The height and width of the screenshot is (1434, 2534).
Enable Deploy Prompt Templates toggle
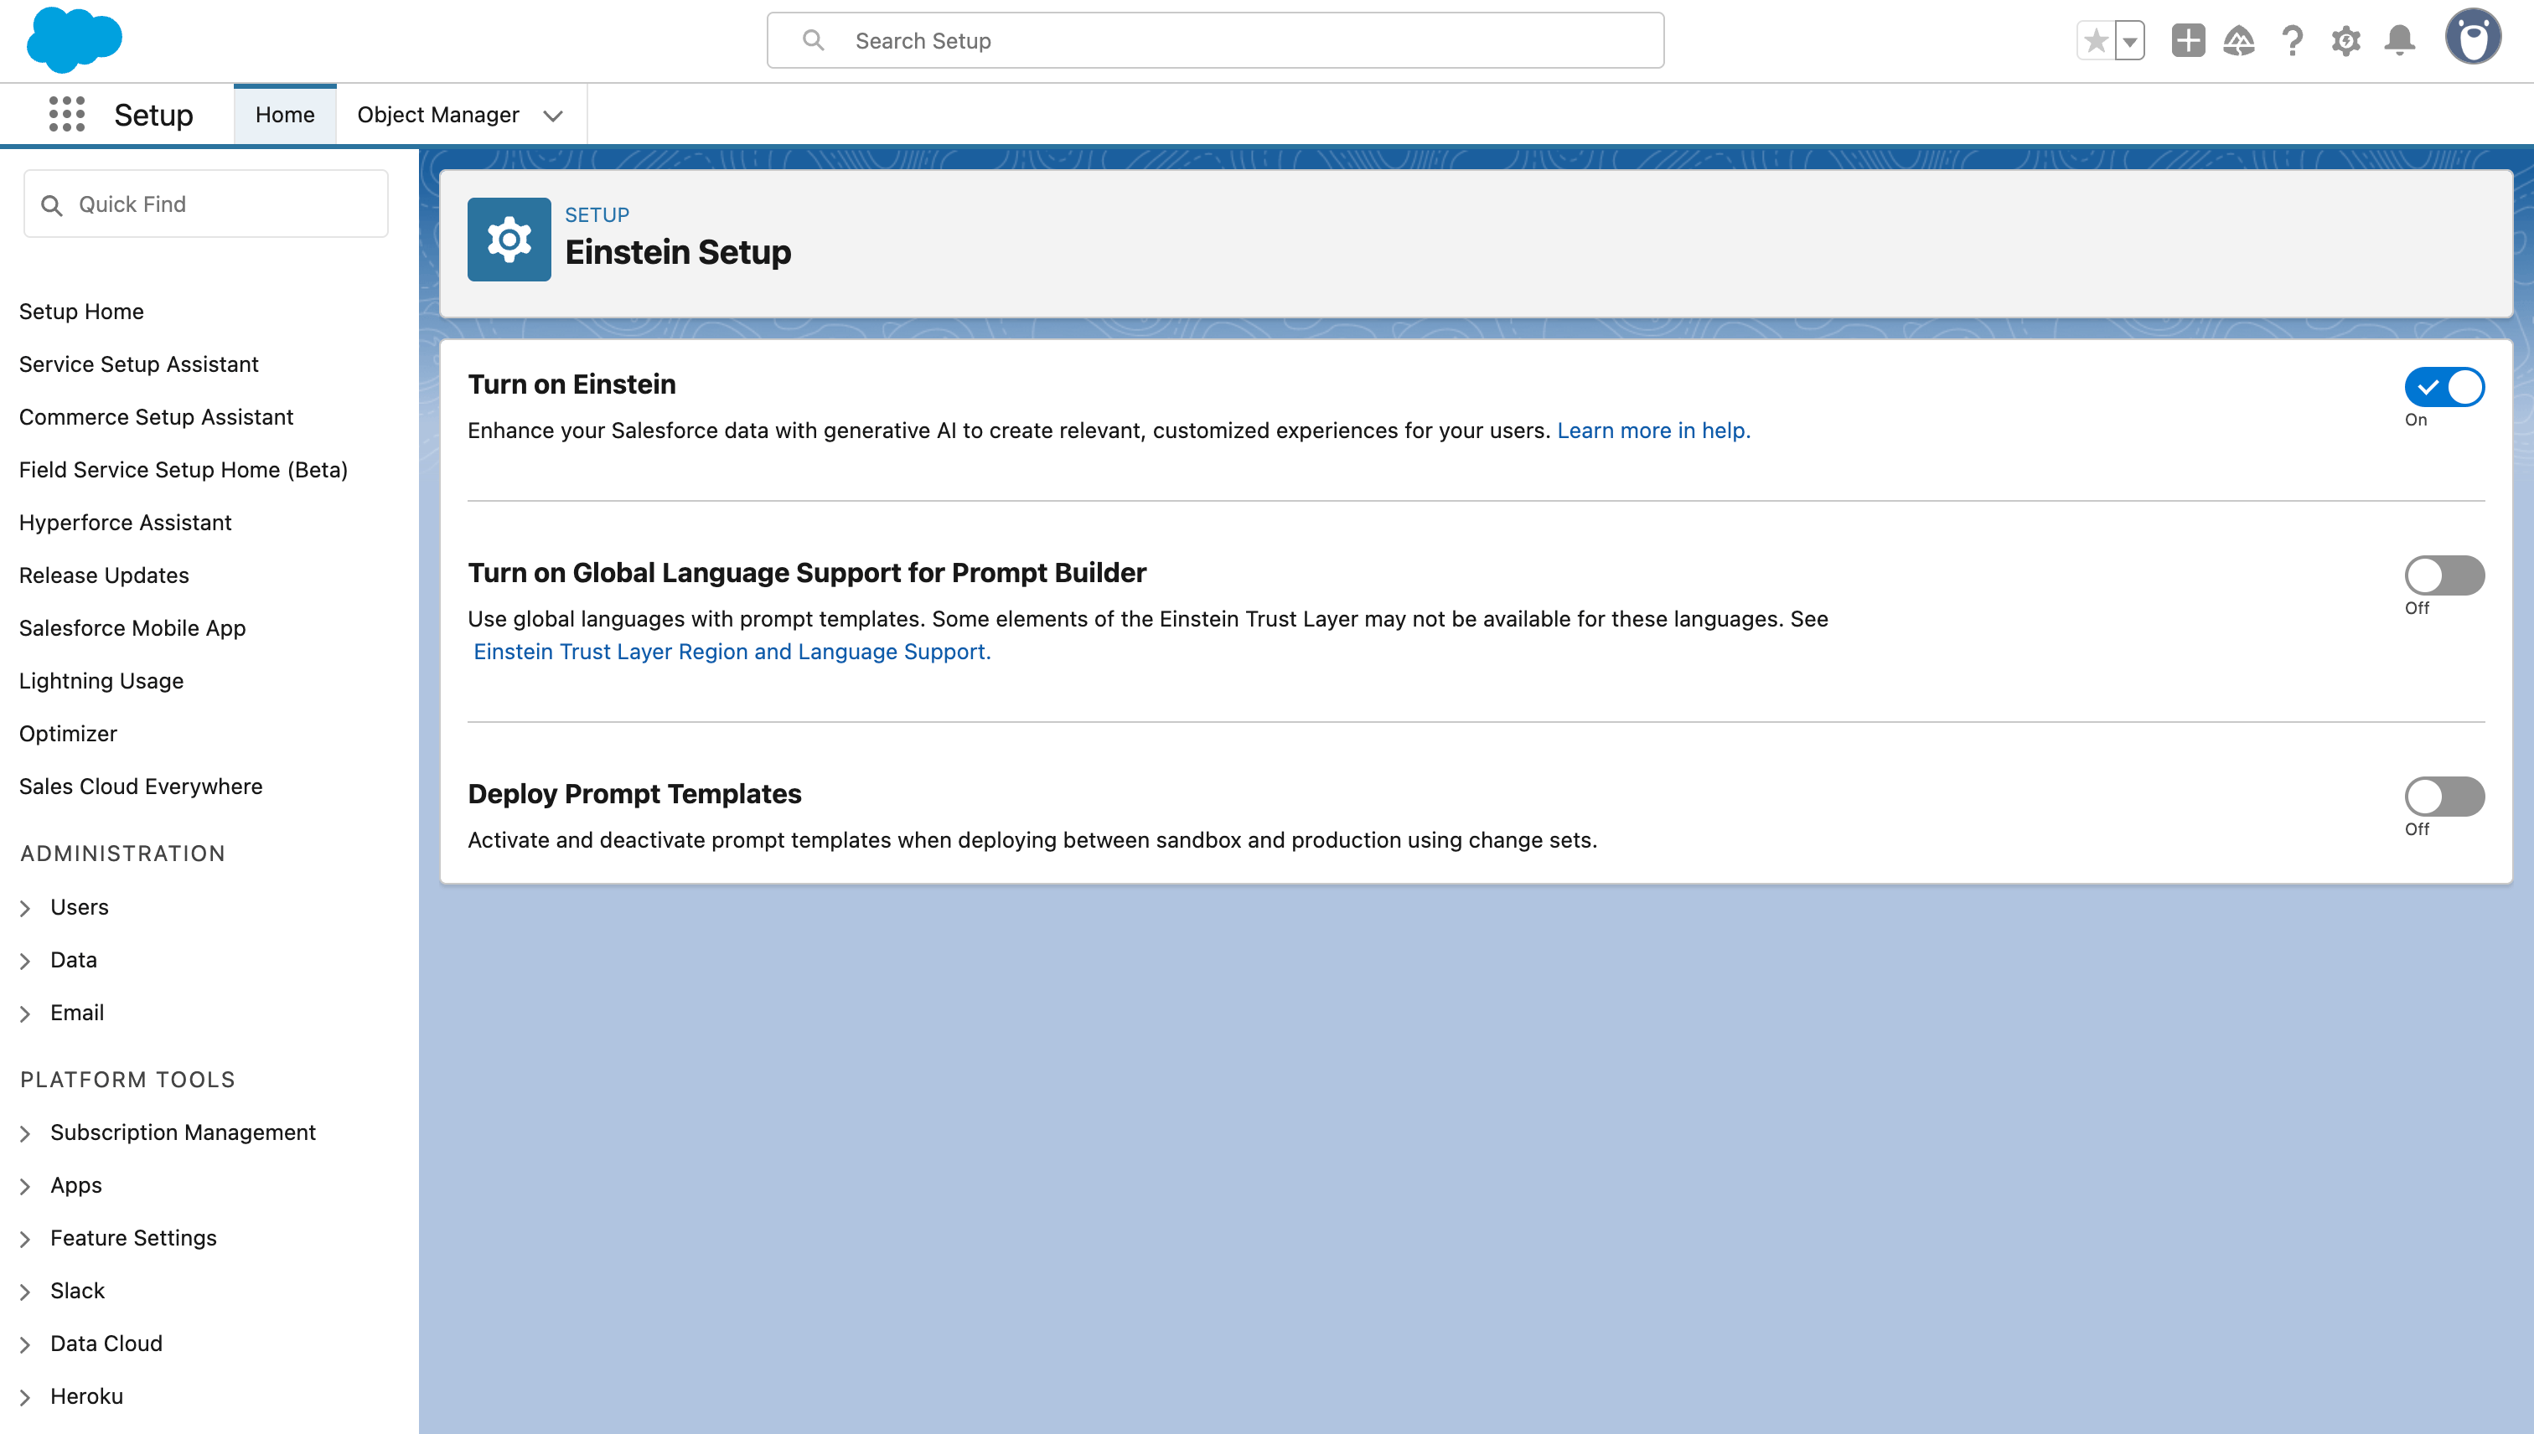point(2443,796)
